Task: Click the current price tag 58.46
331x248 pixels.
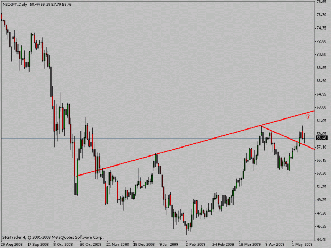Action: pos(321,138)
